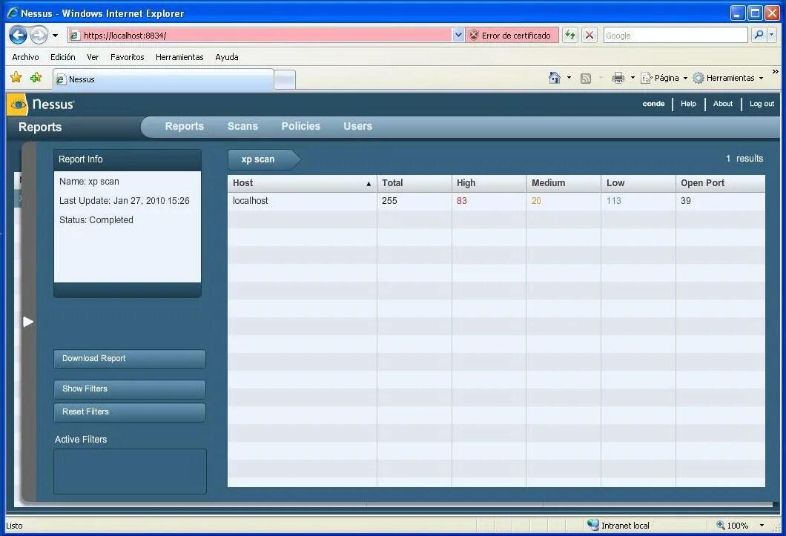The width and height of the screenshot is (786, 536).
Task: Click the Active Filters box
Action: [x=130, y=472]
